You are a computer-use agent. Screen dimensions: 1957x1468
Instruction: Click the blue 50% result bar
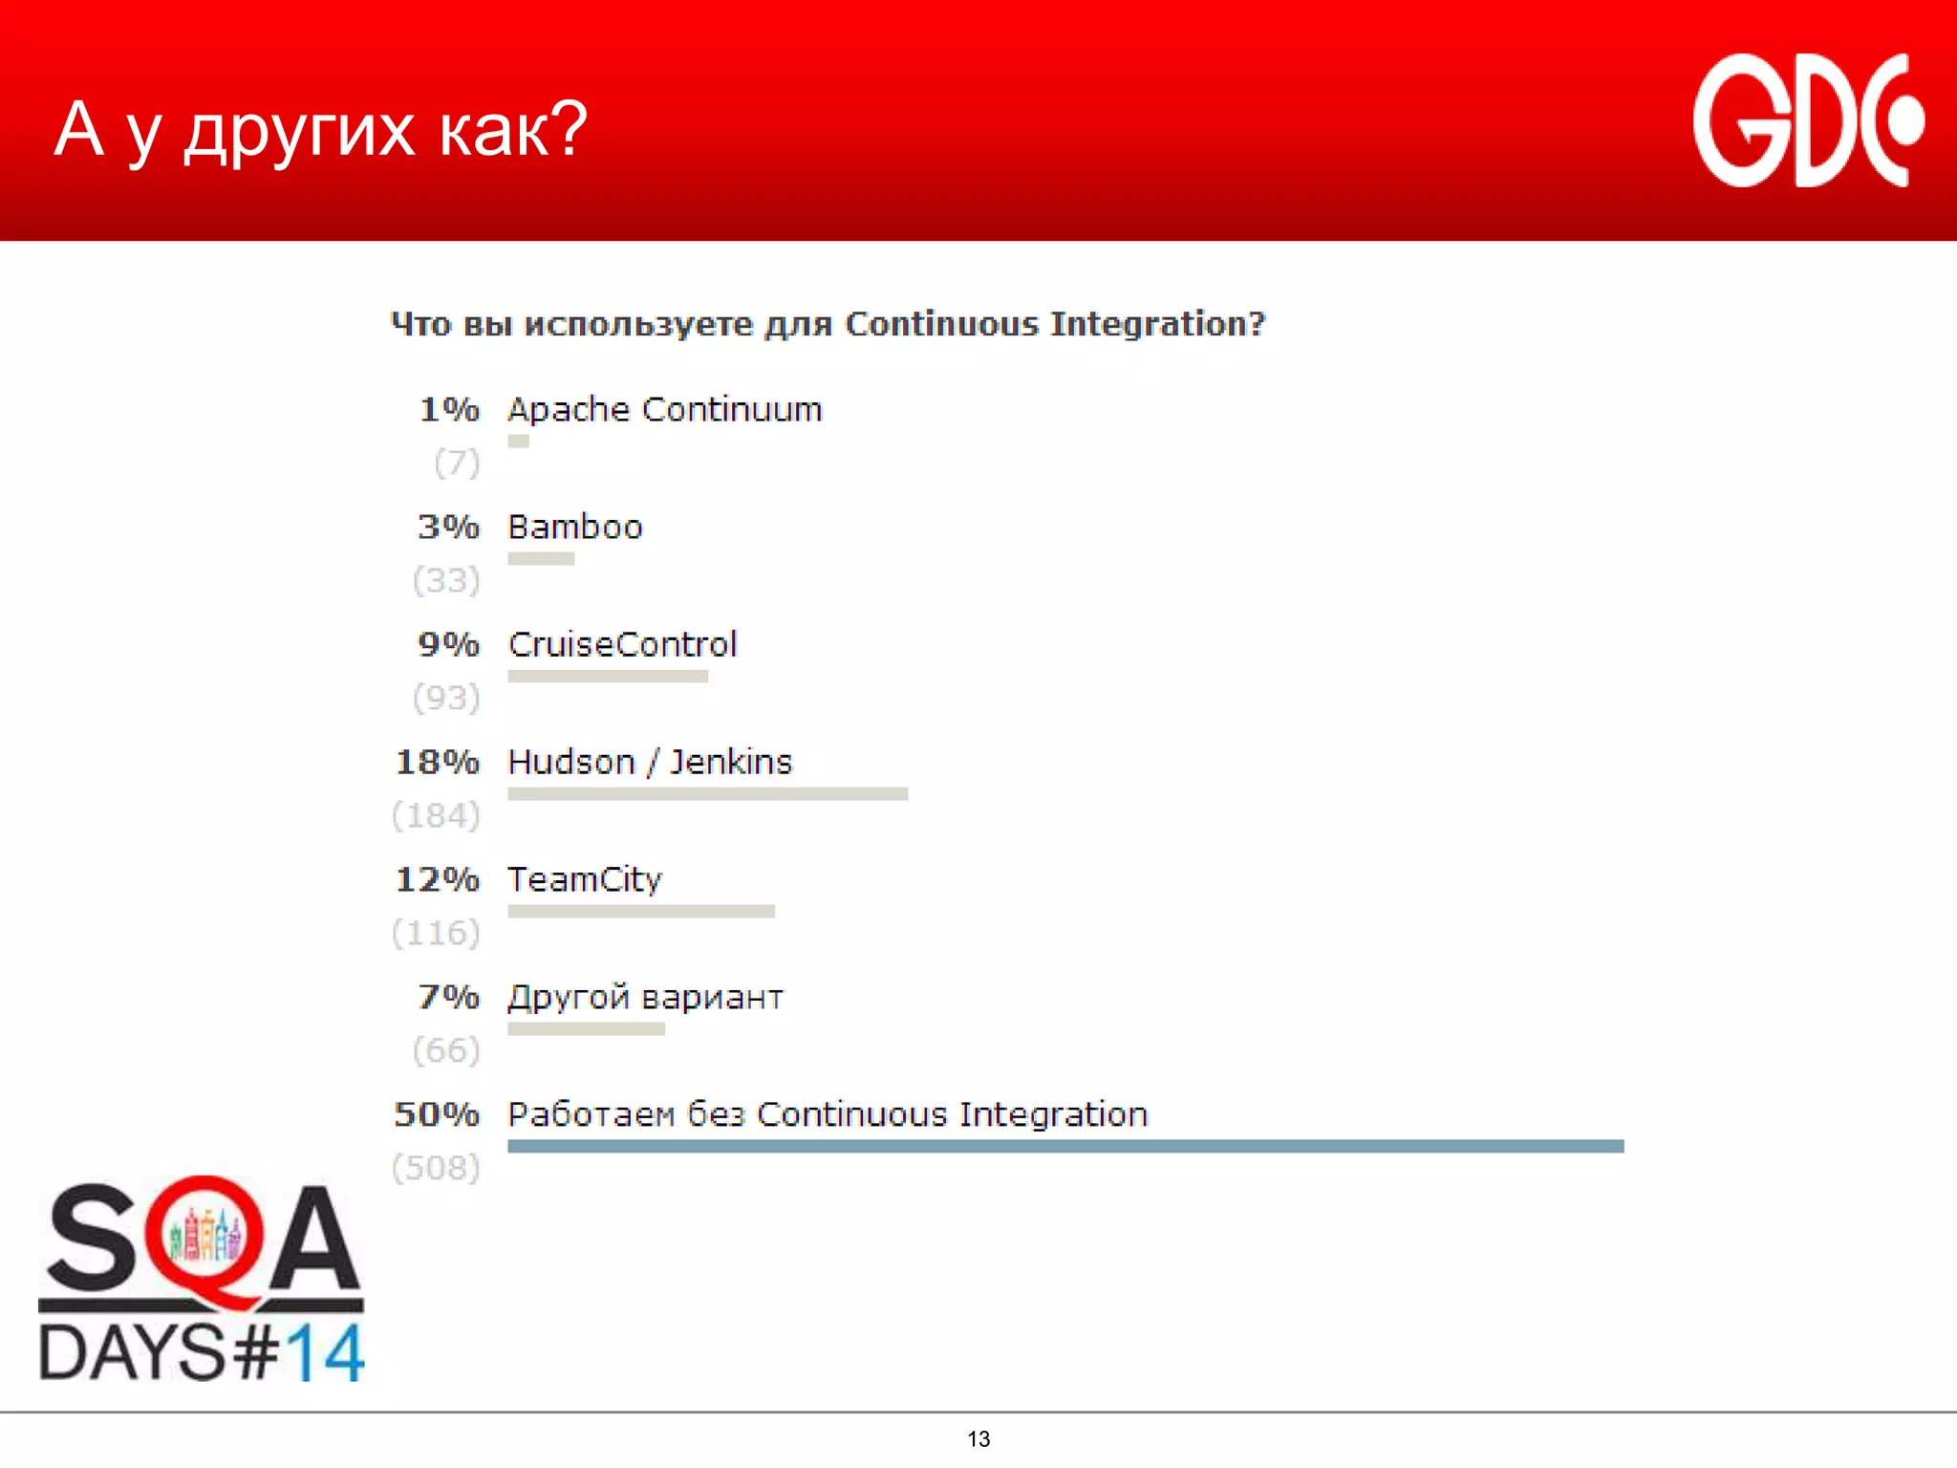[1065, 1146]
